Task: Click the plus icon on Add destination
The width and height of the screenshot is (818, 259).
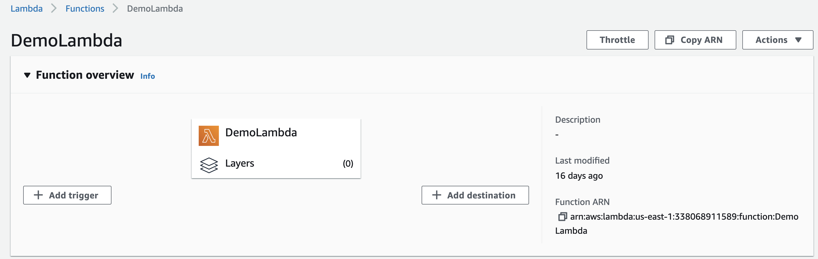Action: [x=437, y=195]
